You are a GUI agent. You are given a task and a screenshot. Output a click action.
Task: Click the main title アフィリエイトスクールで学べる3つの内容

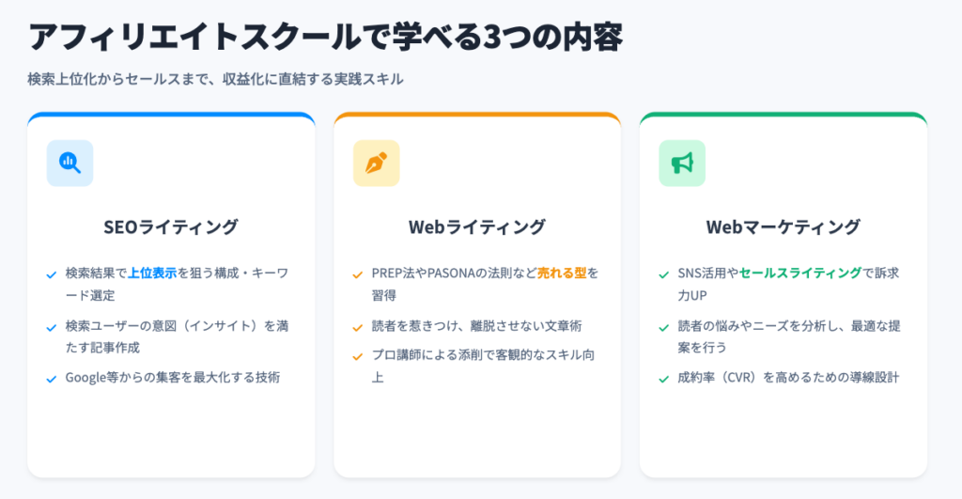(326, 37)
